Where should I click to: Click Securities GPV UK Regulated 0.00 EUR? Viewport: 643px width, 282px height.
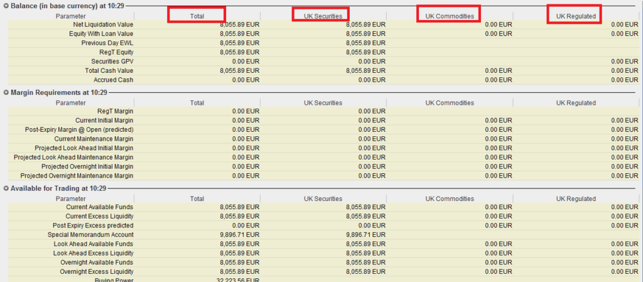pos(625,62)
